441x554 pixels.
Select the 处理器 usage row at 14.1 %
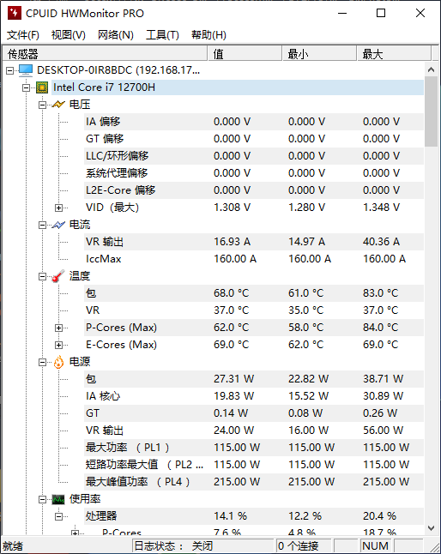click(x=254, y=516)
